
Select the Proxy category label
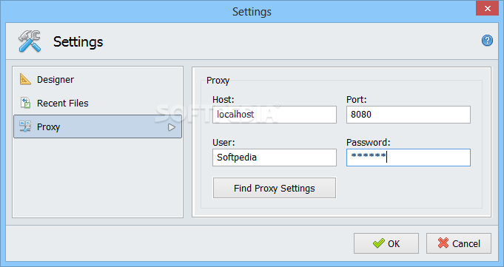[x=49, y=127]
